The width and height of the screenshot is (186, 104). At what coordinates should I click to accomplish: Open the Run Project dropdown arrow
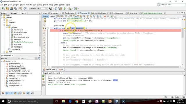pyautogui.click(x=67, y=8)
